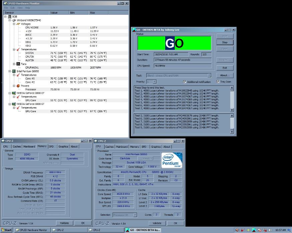Image resolution: width=292 pixels, height=233 pixels.
Task: Toggle the Tray Icon checkbox
Action: tap(218, 82)
